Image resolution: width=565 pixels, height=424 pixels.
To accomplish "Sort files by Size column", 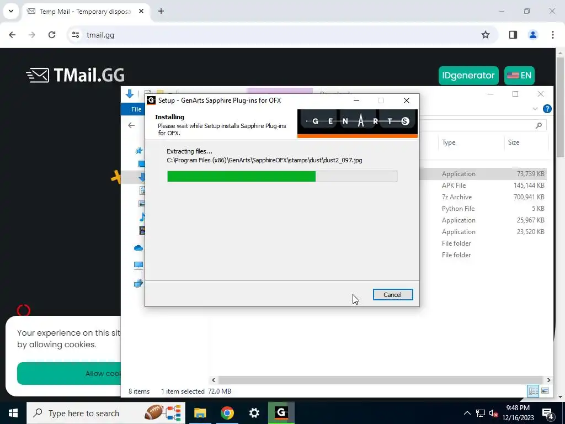I will point(514,142).
